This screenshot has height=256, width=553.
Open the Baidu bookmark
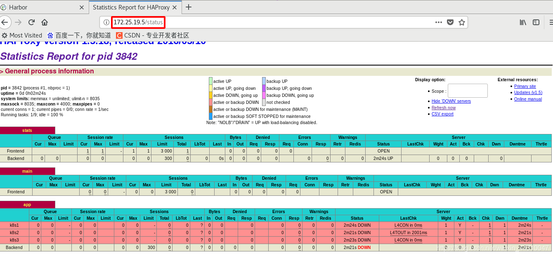pyautogui.click(x=79, y=35)
